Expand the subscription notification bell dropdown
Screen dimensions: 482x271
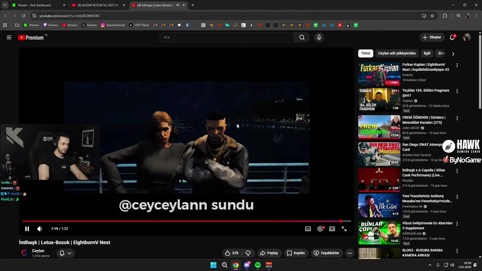tap(66, 253)
